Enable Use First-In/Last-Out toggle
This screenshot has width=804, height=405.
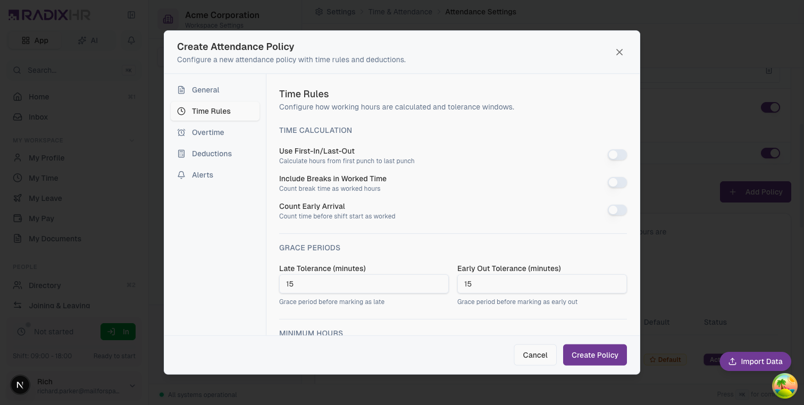pos(617,155)
